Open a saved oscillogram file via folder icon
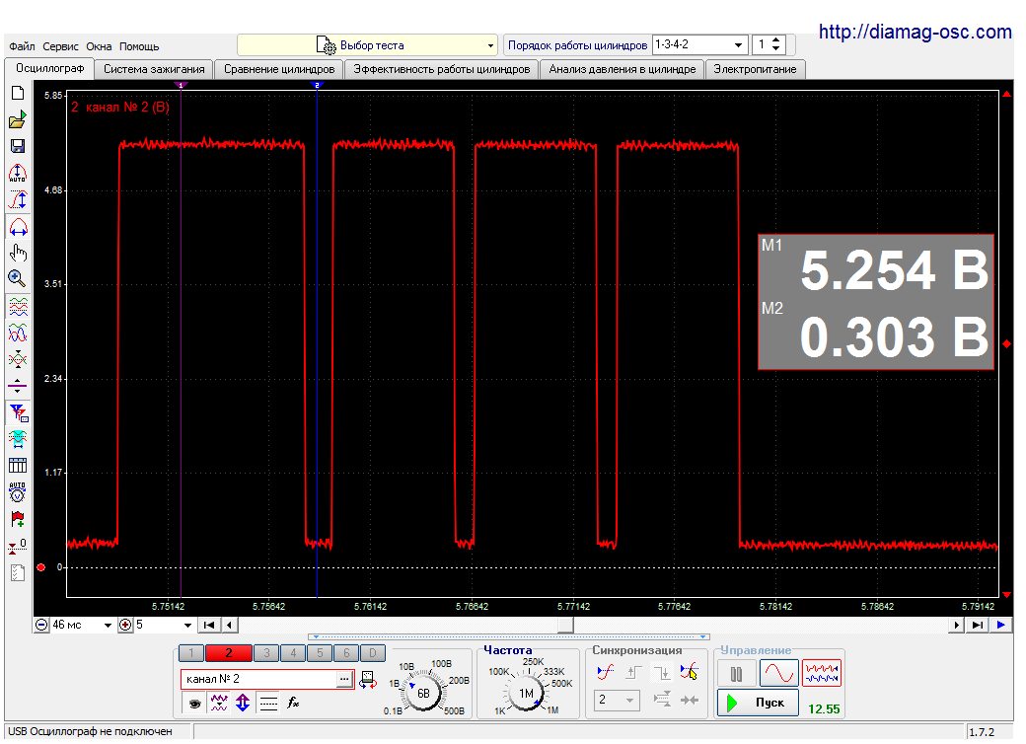1026x744 pixels. pos(18,119)
